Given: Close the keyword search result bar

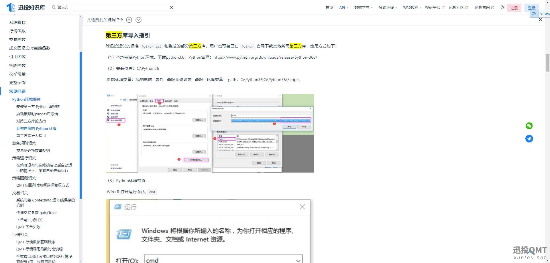Looking at the screenshot, I should coord(540,19).
